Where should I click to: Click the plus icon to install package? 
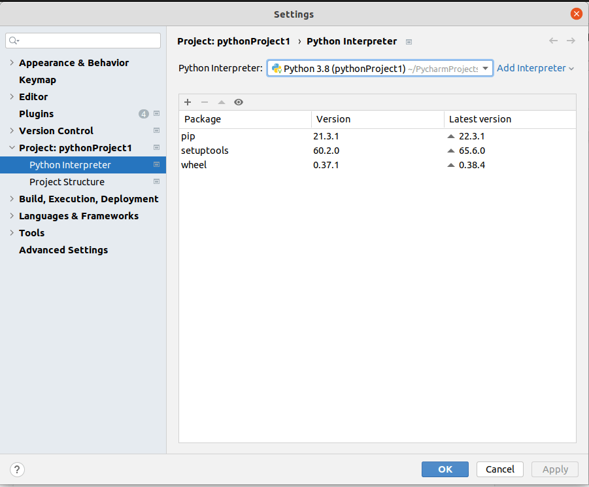(188, 102)
